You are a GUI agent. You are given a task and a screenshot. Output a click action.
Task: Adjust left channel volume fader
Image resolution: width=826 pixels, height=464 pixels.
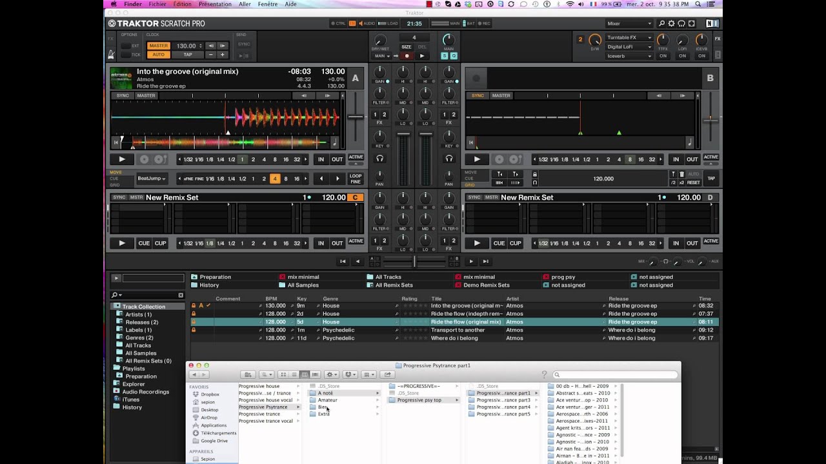pos(402,134)
